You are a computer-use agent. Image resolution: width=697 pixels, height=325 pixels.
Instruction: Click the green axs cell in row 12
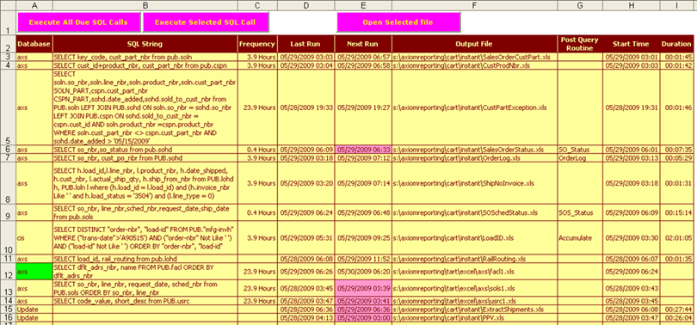(34, 271)
